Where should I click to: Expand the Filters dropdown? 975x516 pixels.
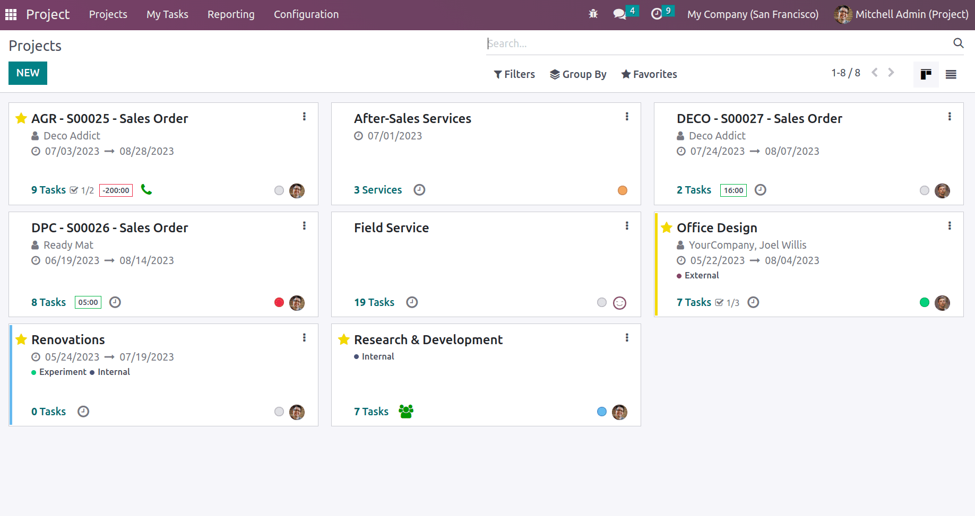pos(514,75)
